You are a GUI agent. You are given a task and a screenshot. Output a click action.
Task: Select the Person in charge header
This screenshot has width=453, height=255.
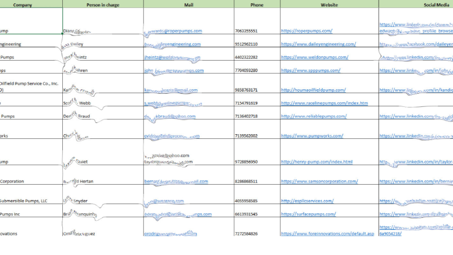tap(103, 5)
